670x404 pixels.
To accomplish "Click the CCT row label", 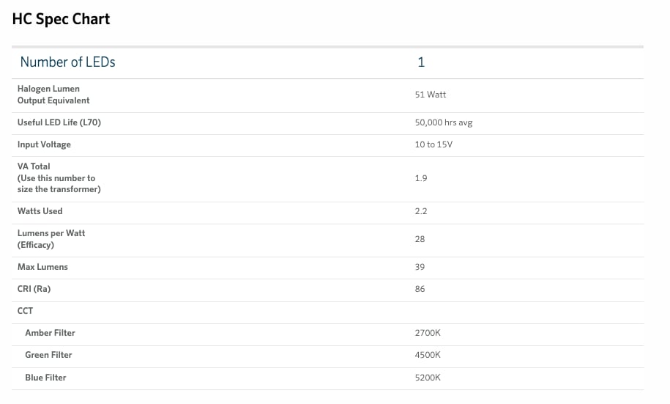I will (25, 311).
